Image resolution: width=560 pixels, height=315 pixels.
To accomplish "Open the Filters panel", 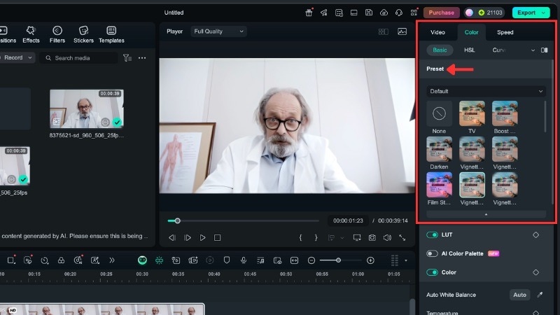I will pyautogui.click(x=57, y=34).
